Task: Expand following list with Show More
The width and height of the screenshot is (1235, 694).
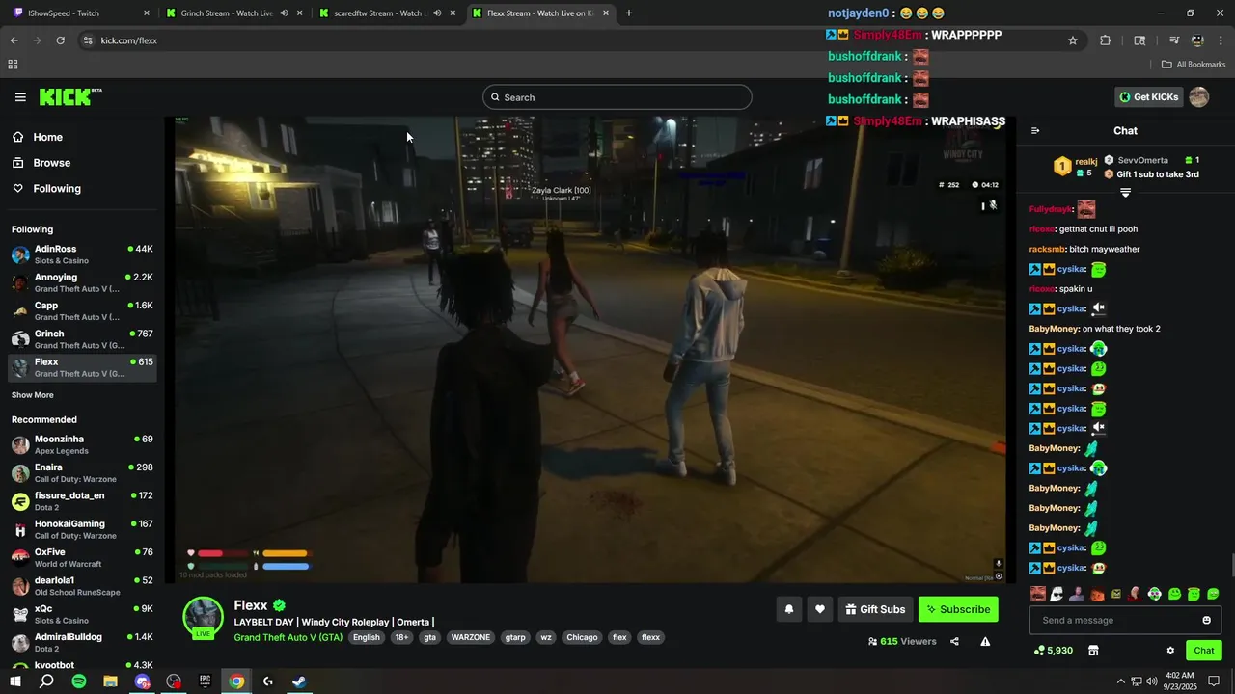Action: pos(33,395)
